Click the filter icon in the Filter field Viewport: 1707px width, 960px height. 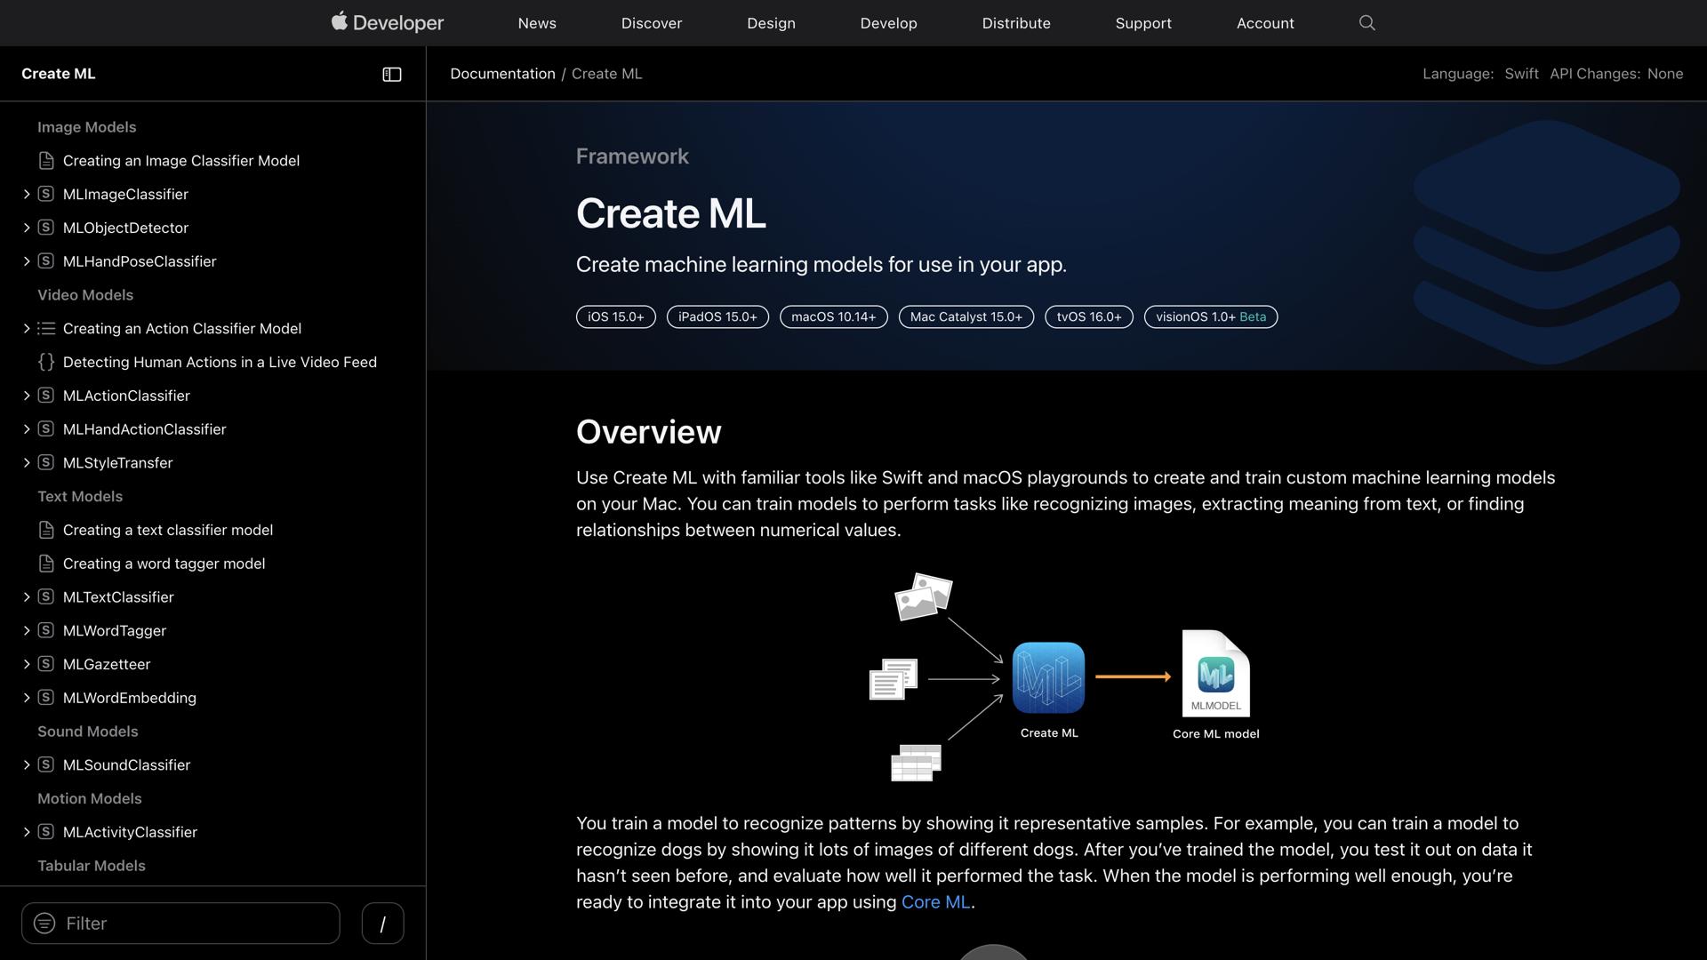[44, 923]
